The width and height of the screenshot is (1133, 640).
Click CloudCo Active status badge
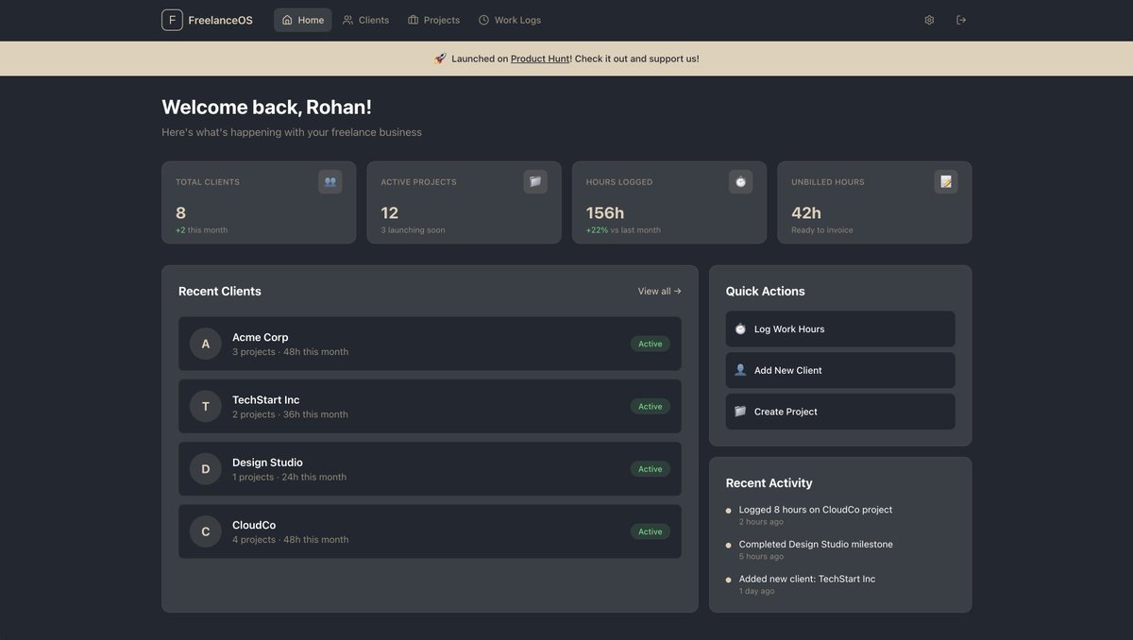[651, 531]
